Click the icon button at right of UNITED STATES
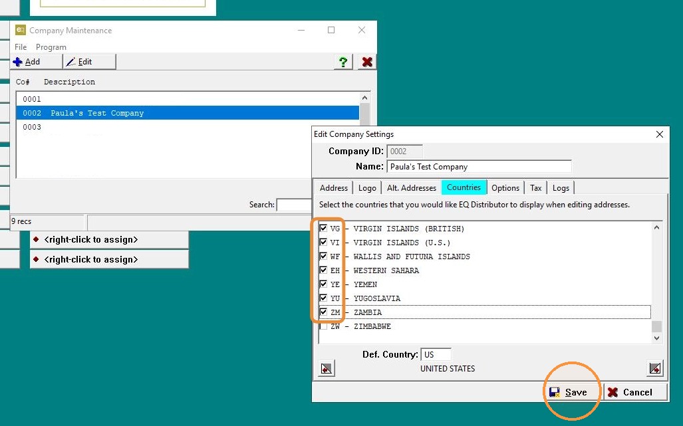 click(655, 369)
